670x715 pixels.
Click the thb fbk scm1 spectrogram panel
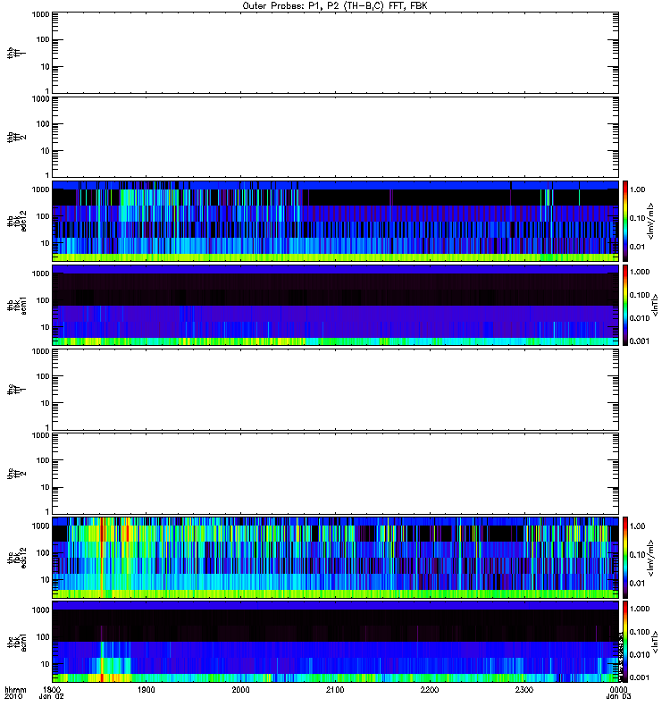pyautogui.click(x=335, y=305)
